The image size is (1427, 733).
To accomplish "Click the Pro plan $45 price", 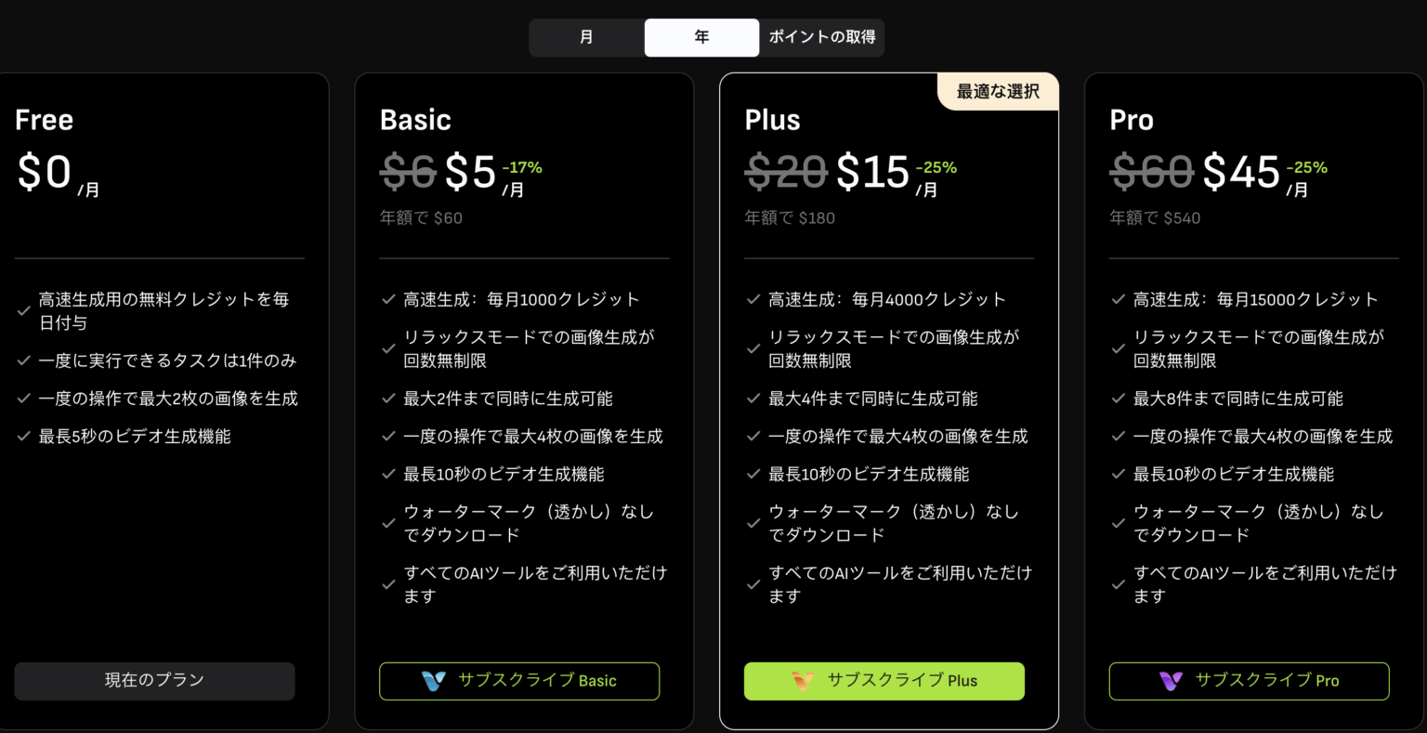I will click(1241, 172).
